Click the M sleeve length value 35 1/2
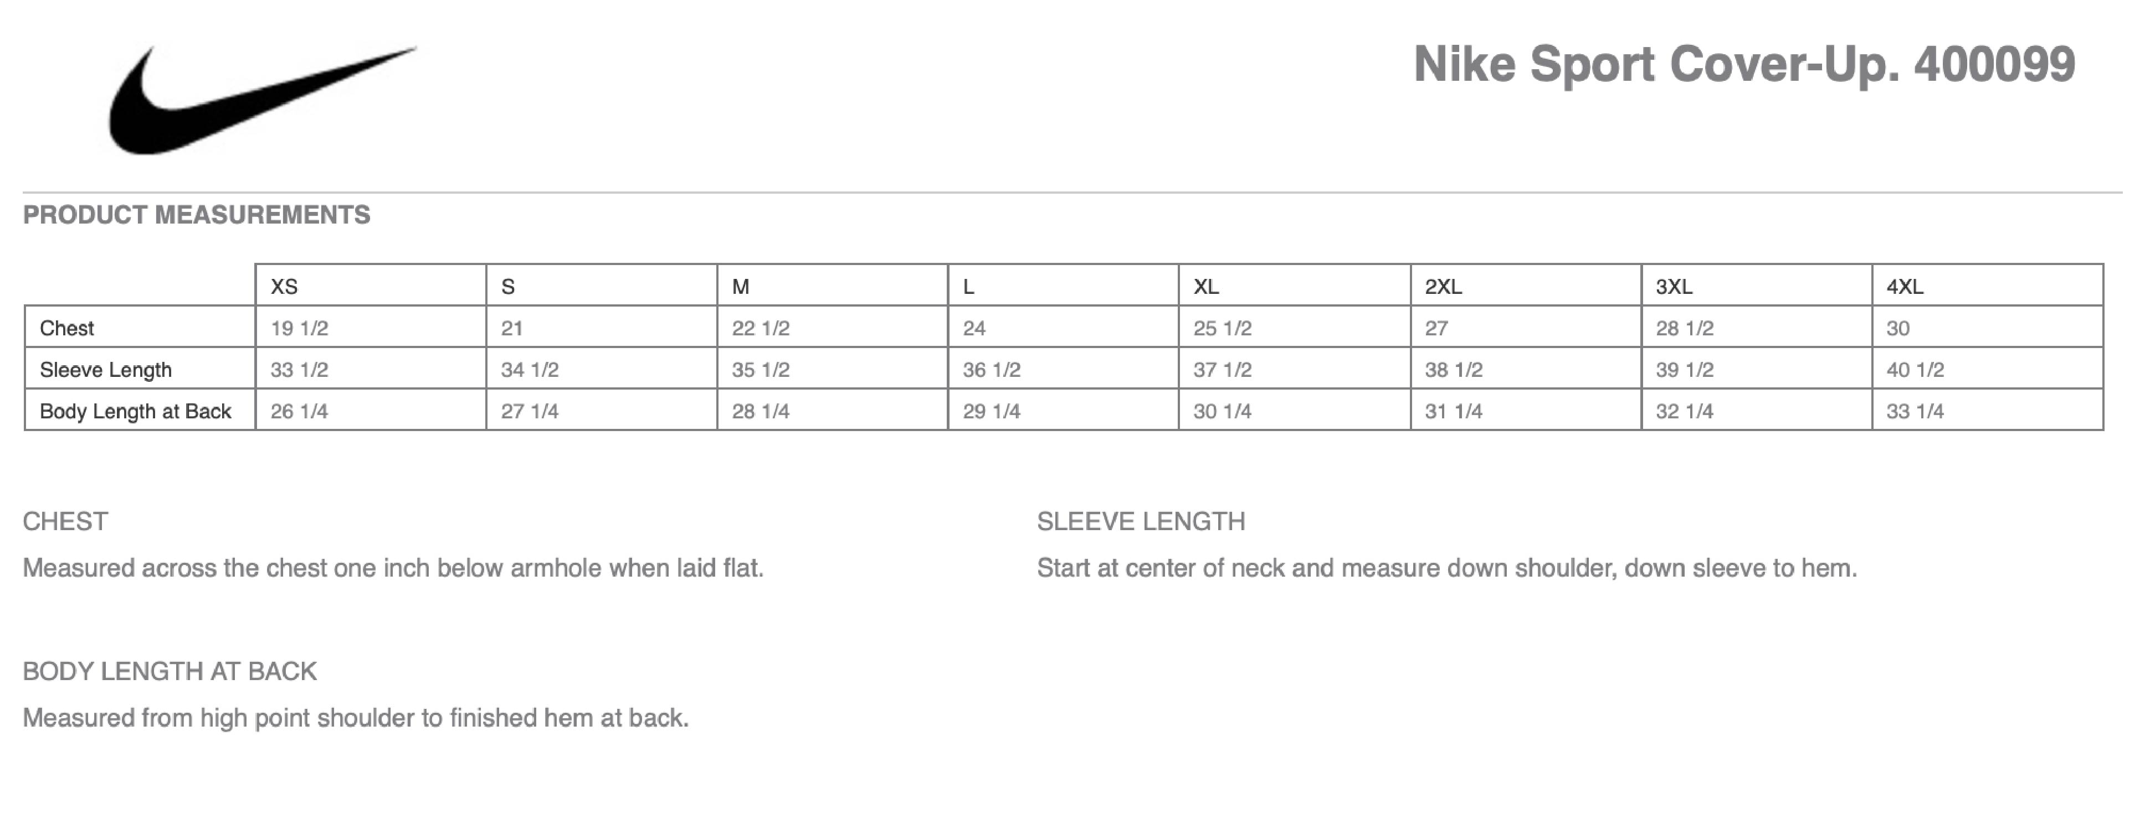 coord(760,370)
